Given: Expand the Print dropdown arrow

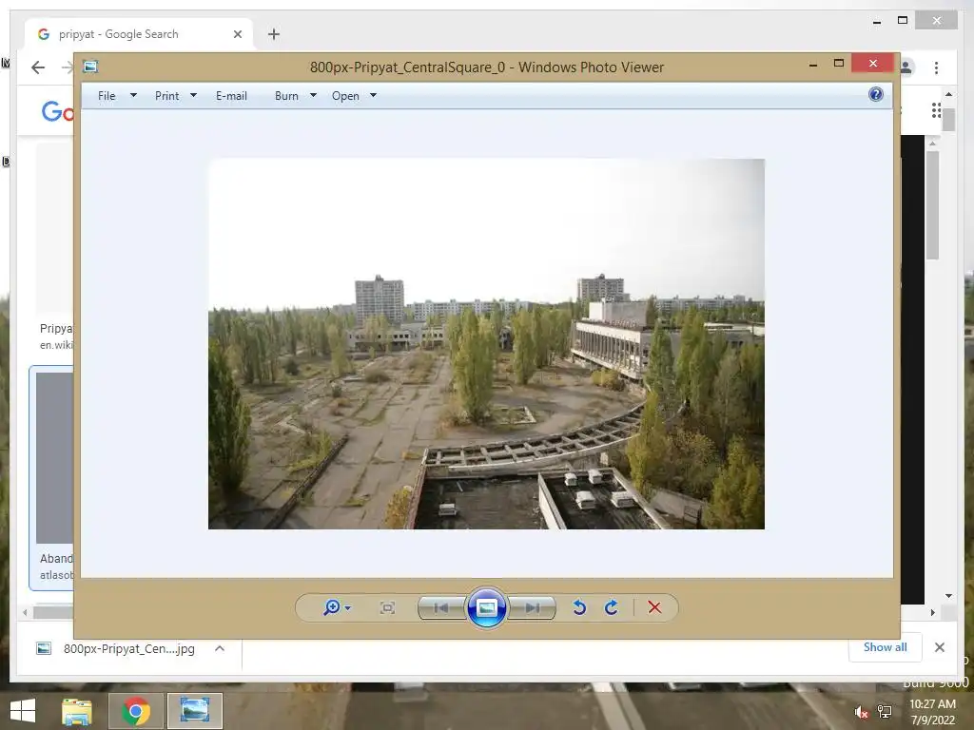Looking at the screenshot, I should click(x=193, y=95).
